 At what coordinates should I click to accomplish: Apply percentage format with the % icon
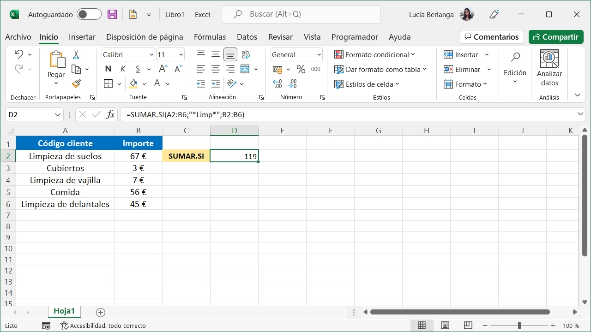coord(300,69)
